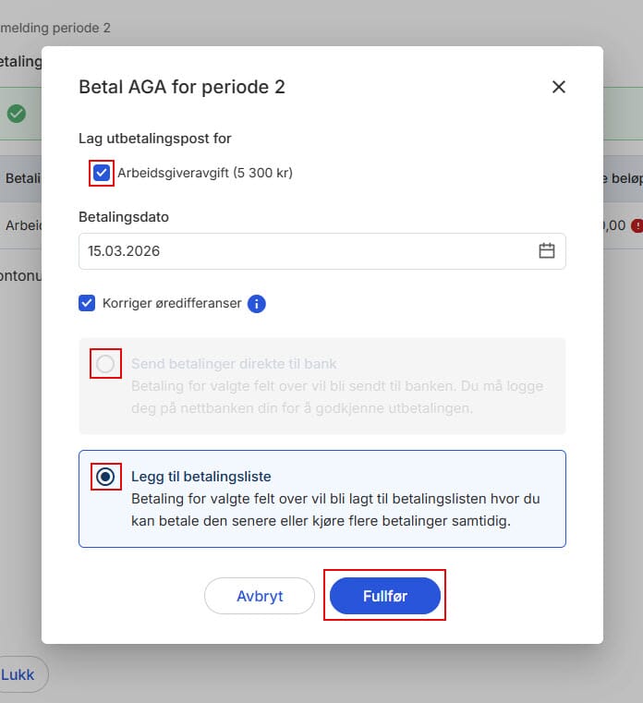Screen dimensions: 643x703
Task: Click the 'Betalingsdato' field label
Action: pos(124,217)
